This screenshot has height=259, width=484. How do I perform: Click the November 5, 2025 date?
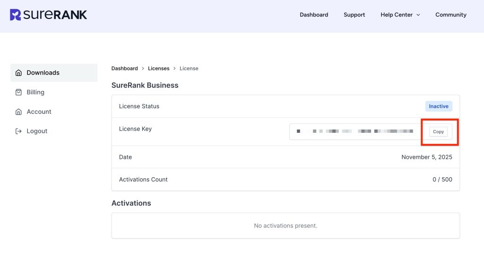point(426,157)
